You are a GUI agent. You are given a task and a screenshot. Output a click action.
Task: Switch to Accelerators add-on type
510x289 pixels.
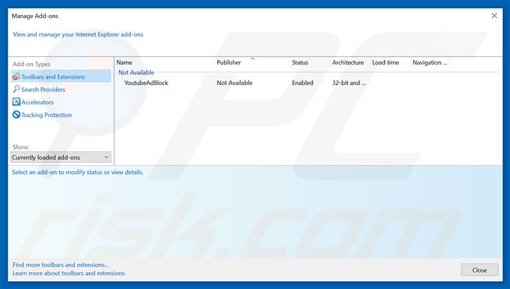(37, 103)
